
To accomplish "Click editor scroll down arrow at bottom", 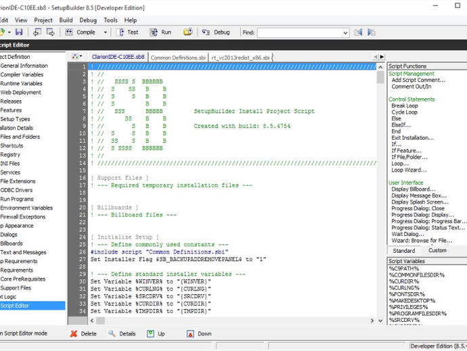I will point(380,321).
